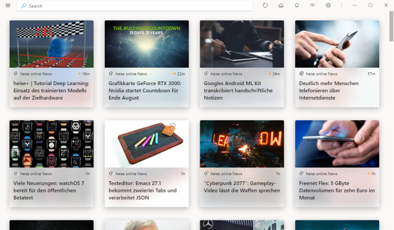Open the tablet and stylus thumbnail

(x=242, y=44)
